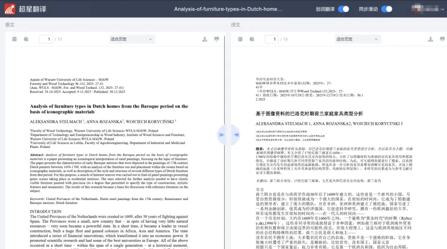Click the 引言 heading in translation
Image resolution: width=447 pixels, height=249 pixels.
pyautogui.click(x=260, y=189)
